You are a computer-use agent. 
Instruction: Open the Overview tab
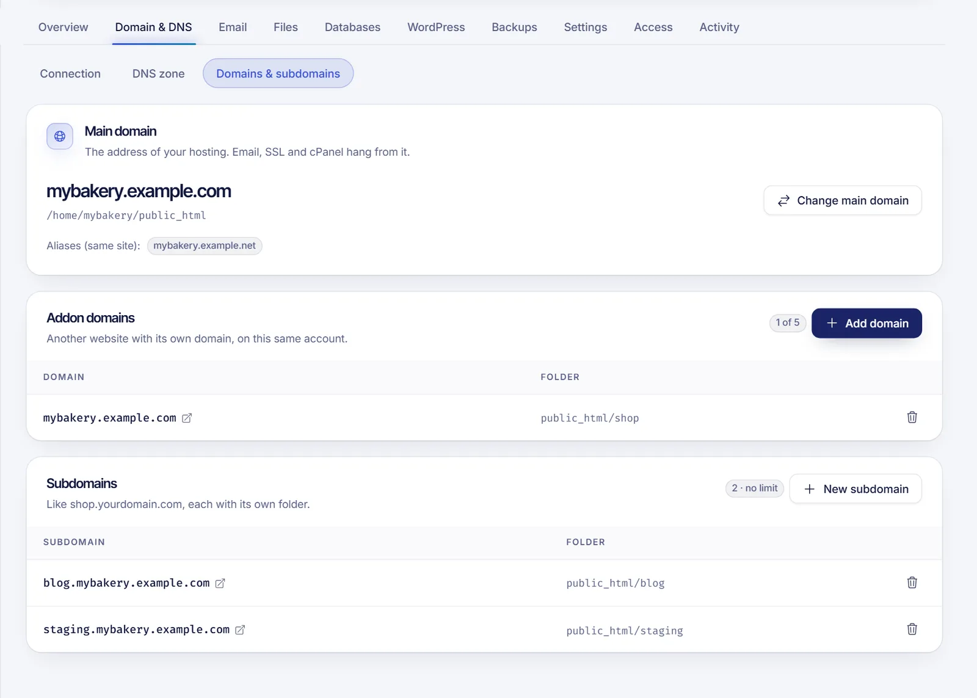pos(63,27)
